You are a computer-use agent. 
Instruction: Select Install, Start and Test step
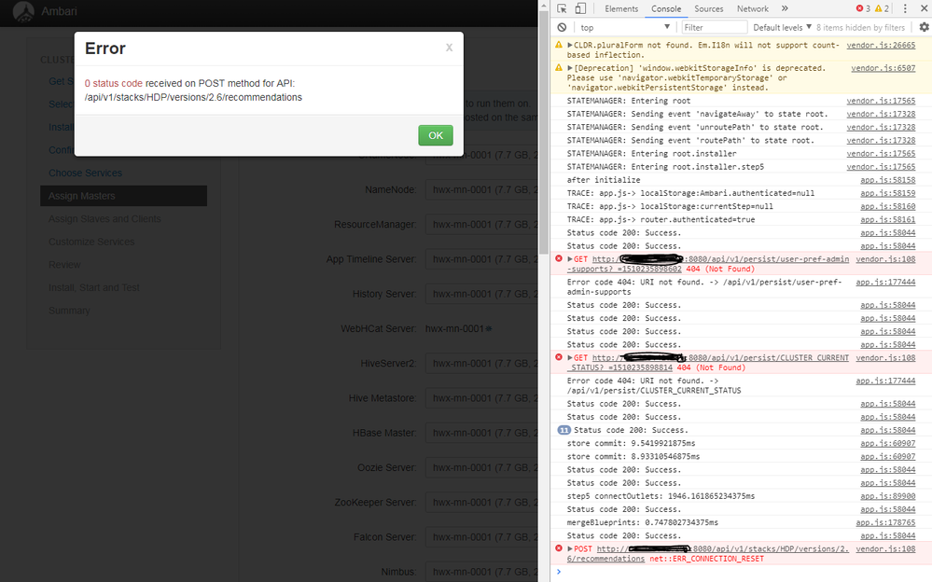[x=94, y=287]
